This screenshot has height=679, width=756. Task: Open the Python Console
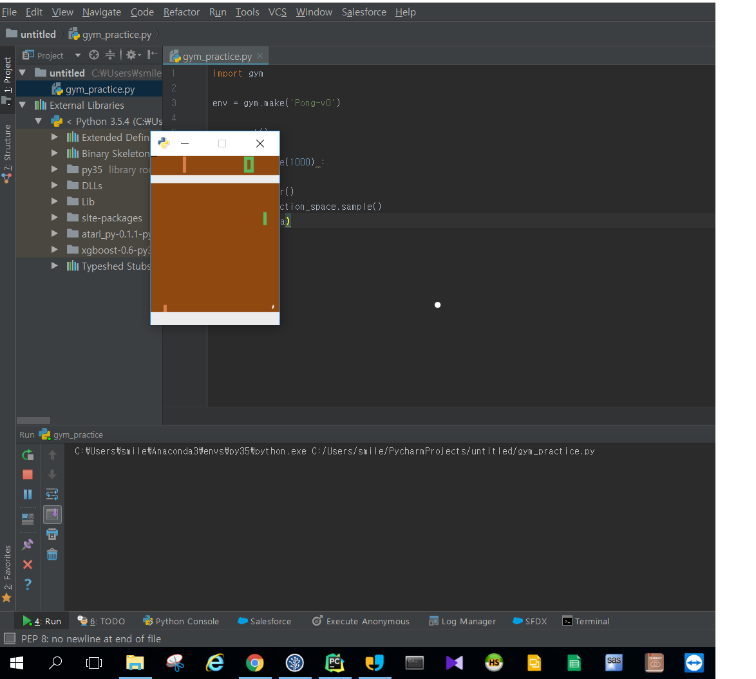pyautogui.click(x=181, y=621)
